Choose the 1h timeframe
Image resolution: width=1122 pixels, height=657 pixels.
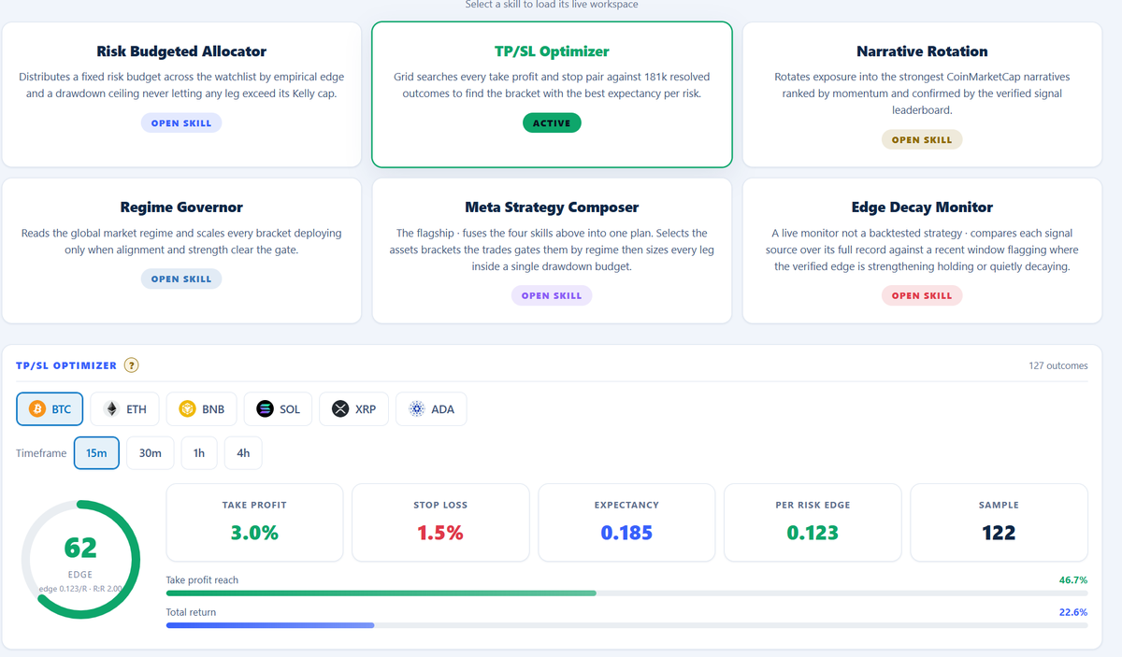pos(199,453)
